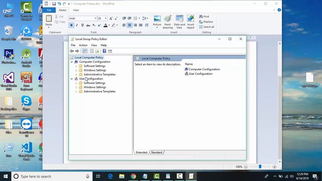Screen dimensions: 322x181
Task: Switch to Standard tab
Action: tap(156, 152)
